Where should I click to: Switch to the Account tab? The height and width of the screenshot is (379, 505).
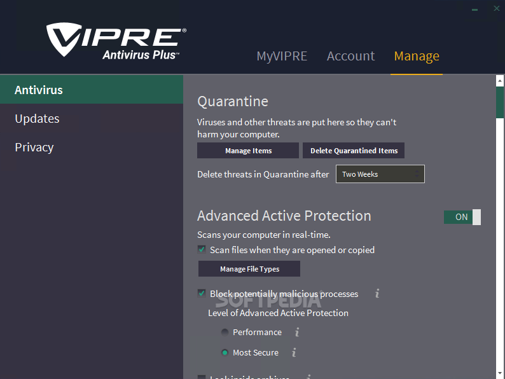(350, 56)
